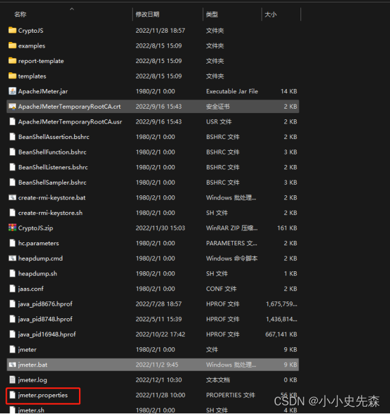Image resolution: width=390 pixels, height=414 pixels.
Task: Select the jaas.conf file name
Action: tap(31, 289)
